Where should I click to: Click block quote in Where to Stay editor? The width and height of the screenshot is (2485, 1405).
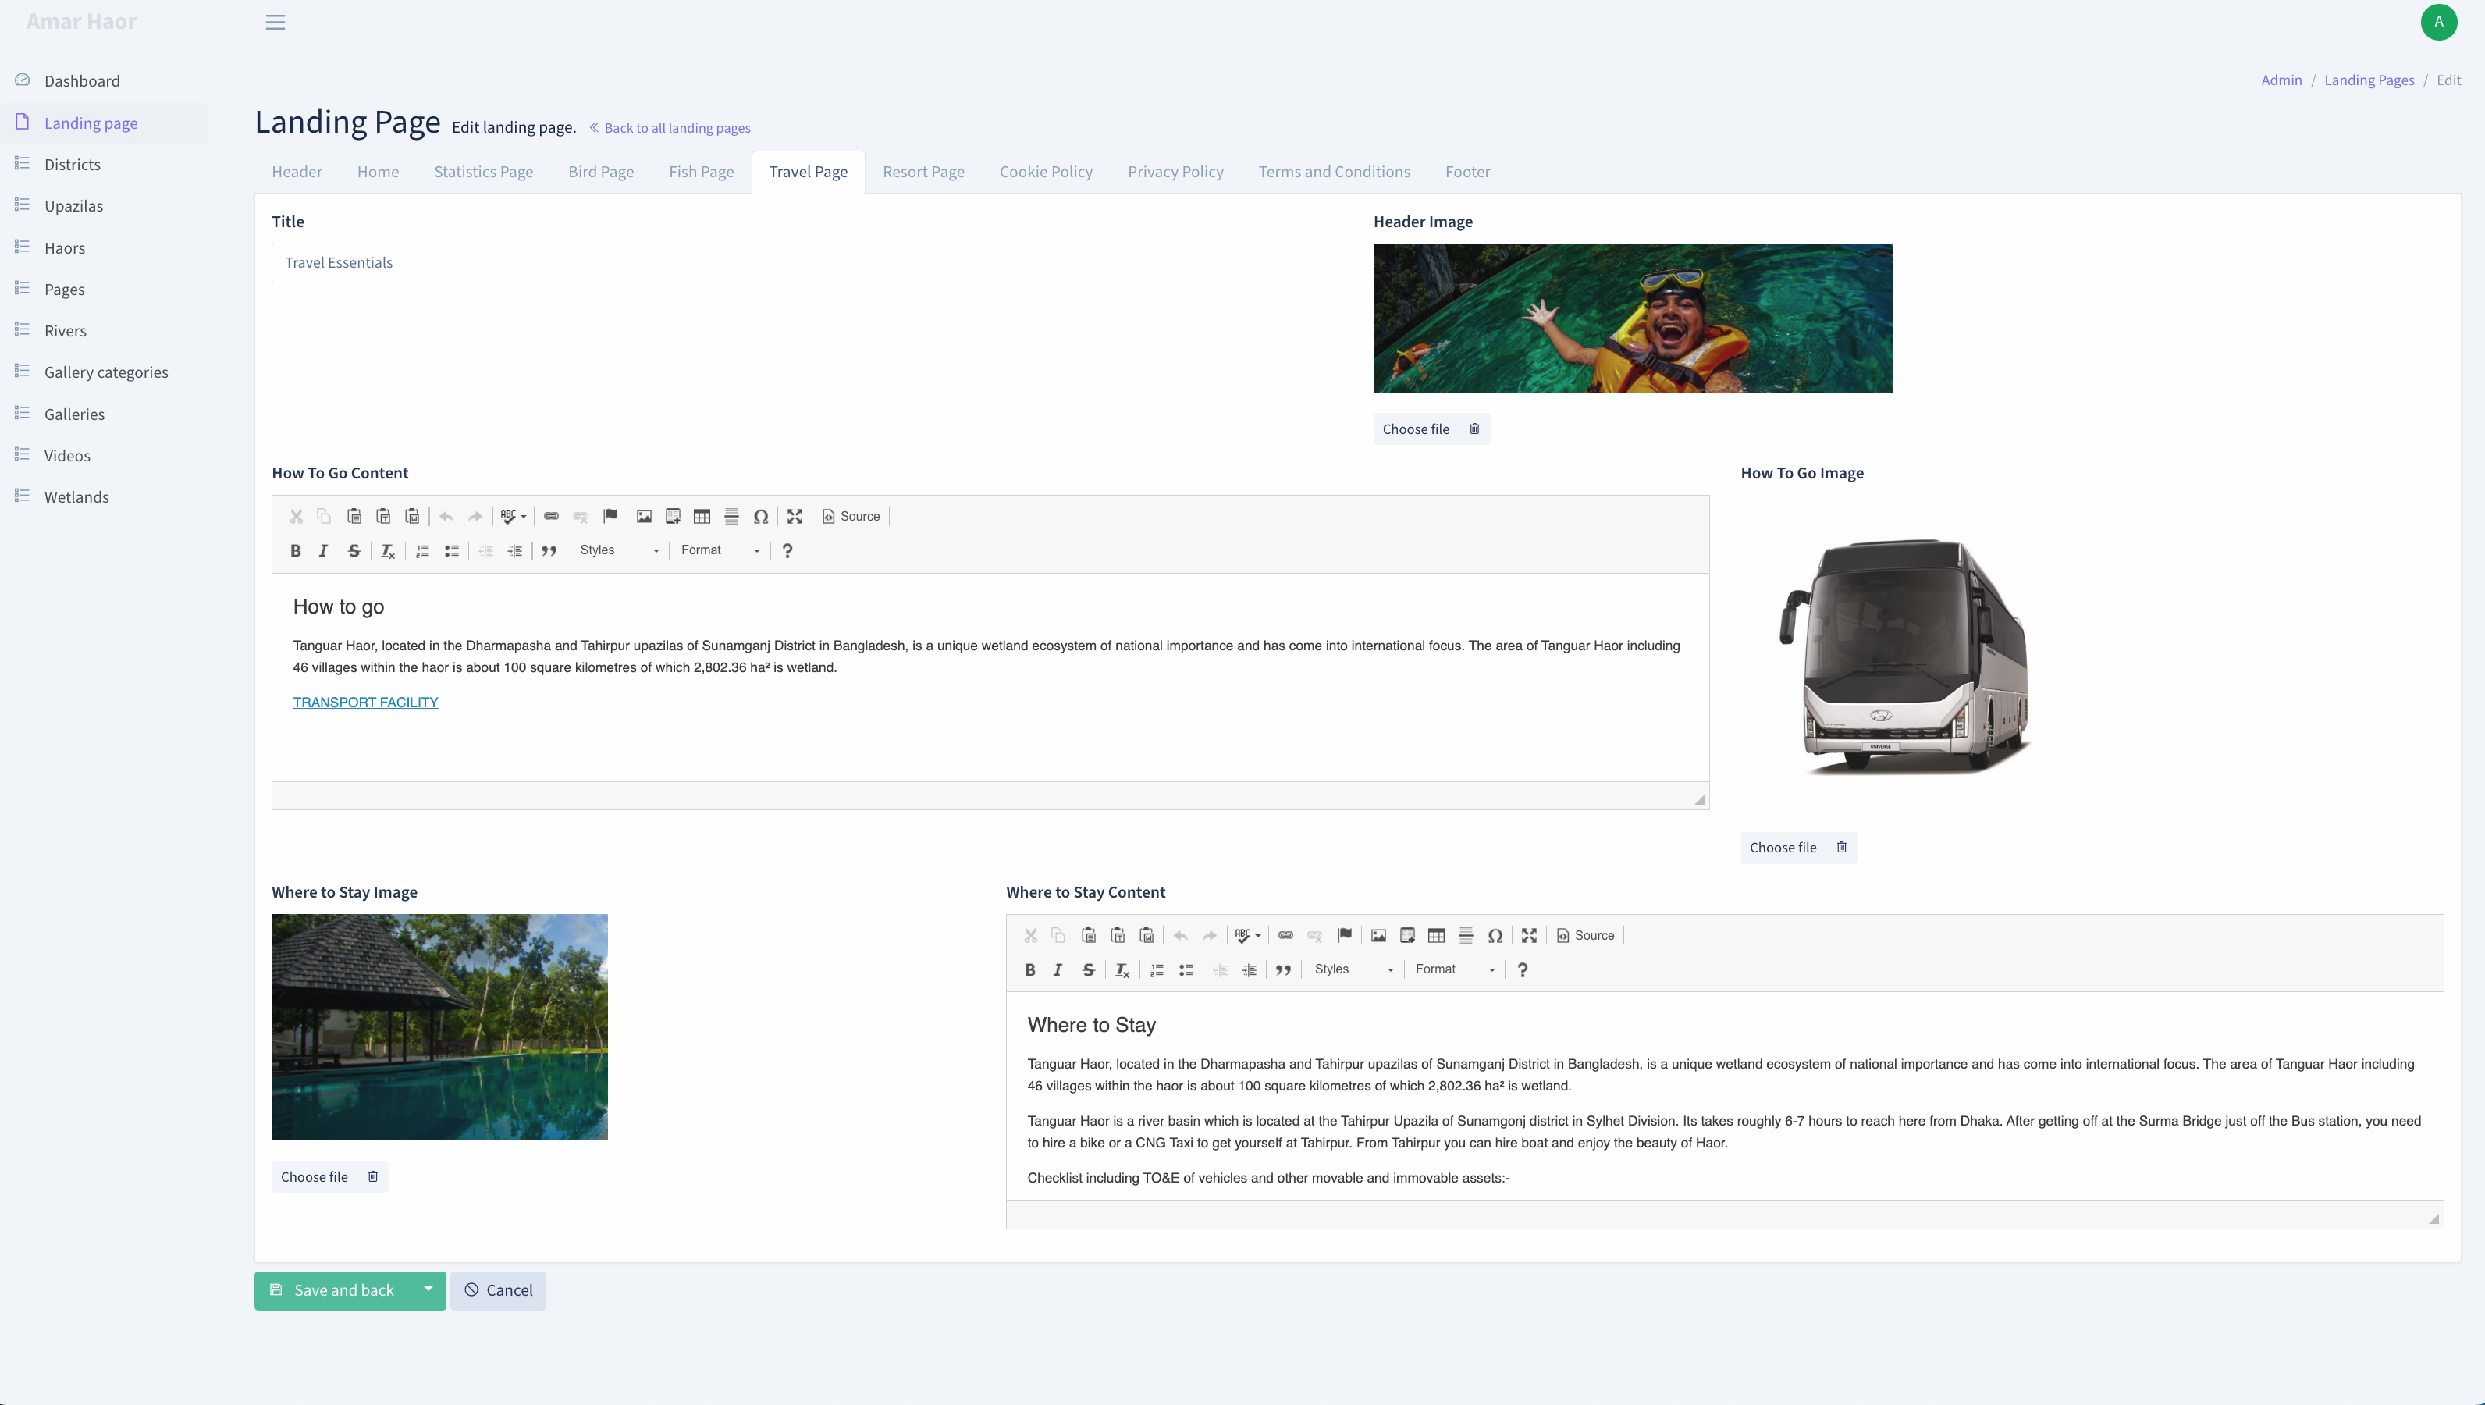click(x=1283, y=969)
